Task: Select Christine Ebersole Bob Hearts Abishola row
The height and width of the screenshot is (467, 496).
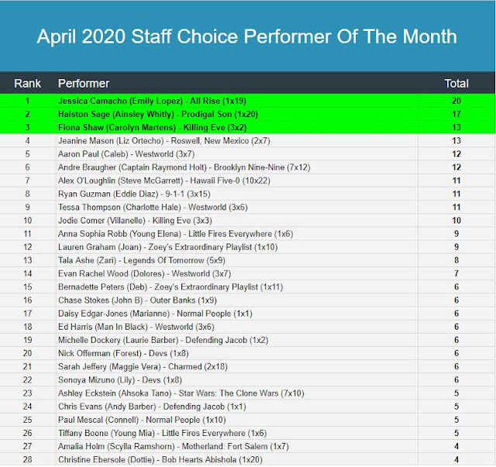Action: click(x=248, y=459)
